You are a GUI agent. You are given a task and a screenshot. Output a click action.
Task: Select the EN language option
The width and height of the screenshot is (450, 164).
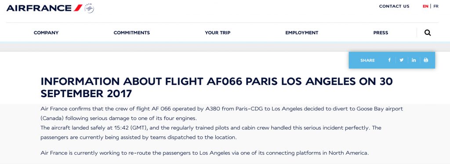pos(425,6)
